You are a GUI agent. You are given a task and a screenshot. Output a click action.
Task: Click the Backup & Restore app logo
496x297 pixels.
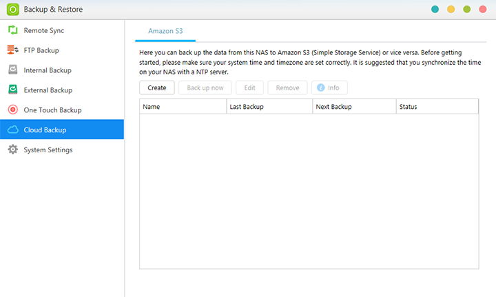pyautogui.click(x=12, y=10)
